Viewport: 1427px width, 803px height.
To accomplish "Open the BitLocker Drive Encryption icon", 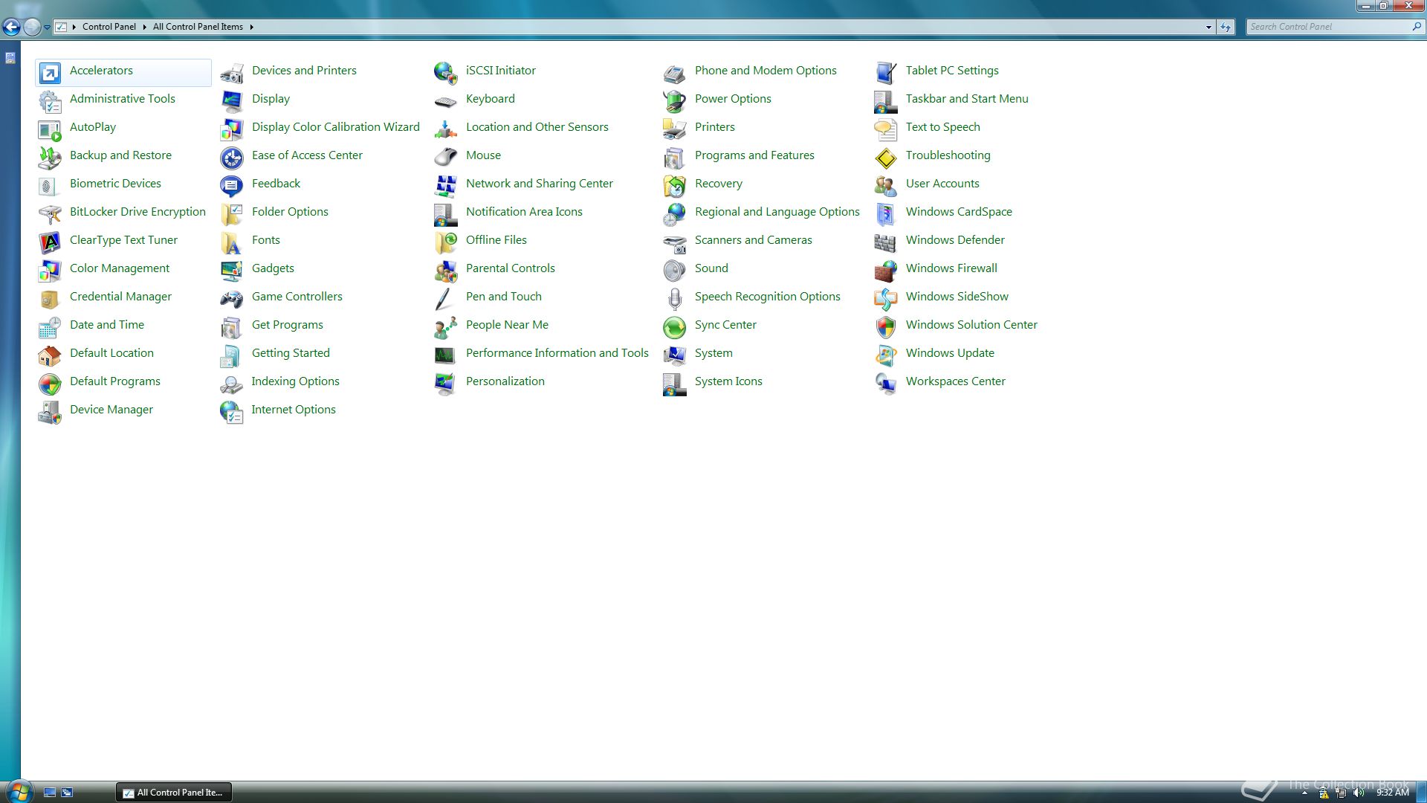I will pos(50,213).
